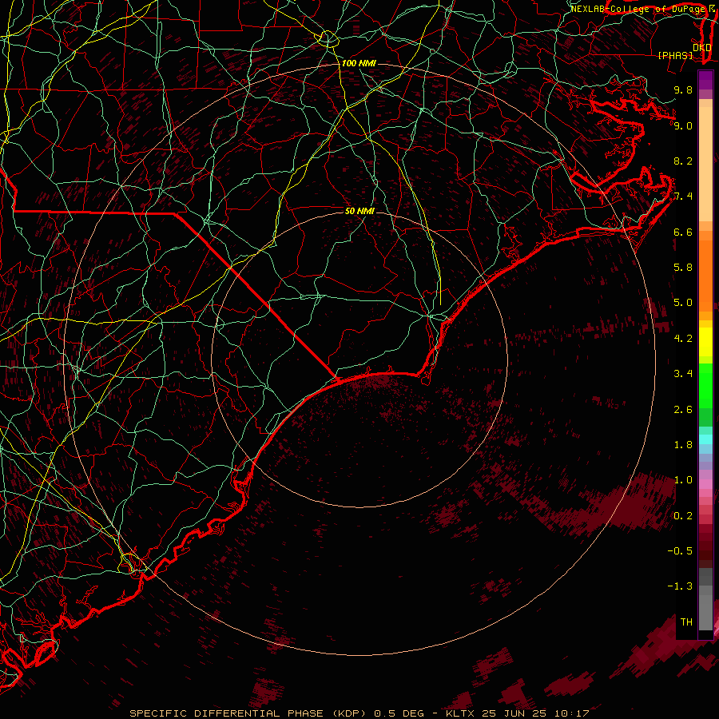
Task: Click the 6.6 value on the color scale
Action: pyautogui.click(x=683, y=232)
